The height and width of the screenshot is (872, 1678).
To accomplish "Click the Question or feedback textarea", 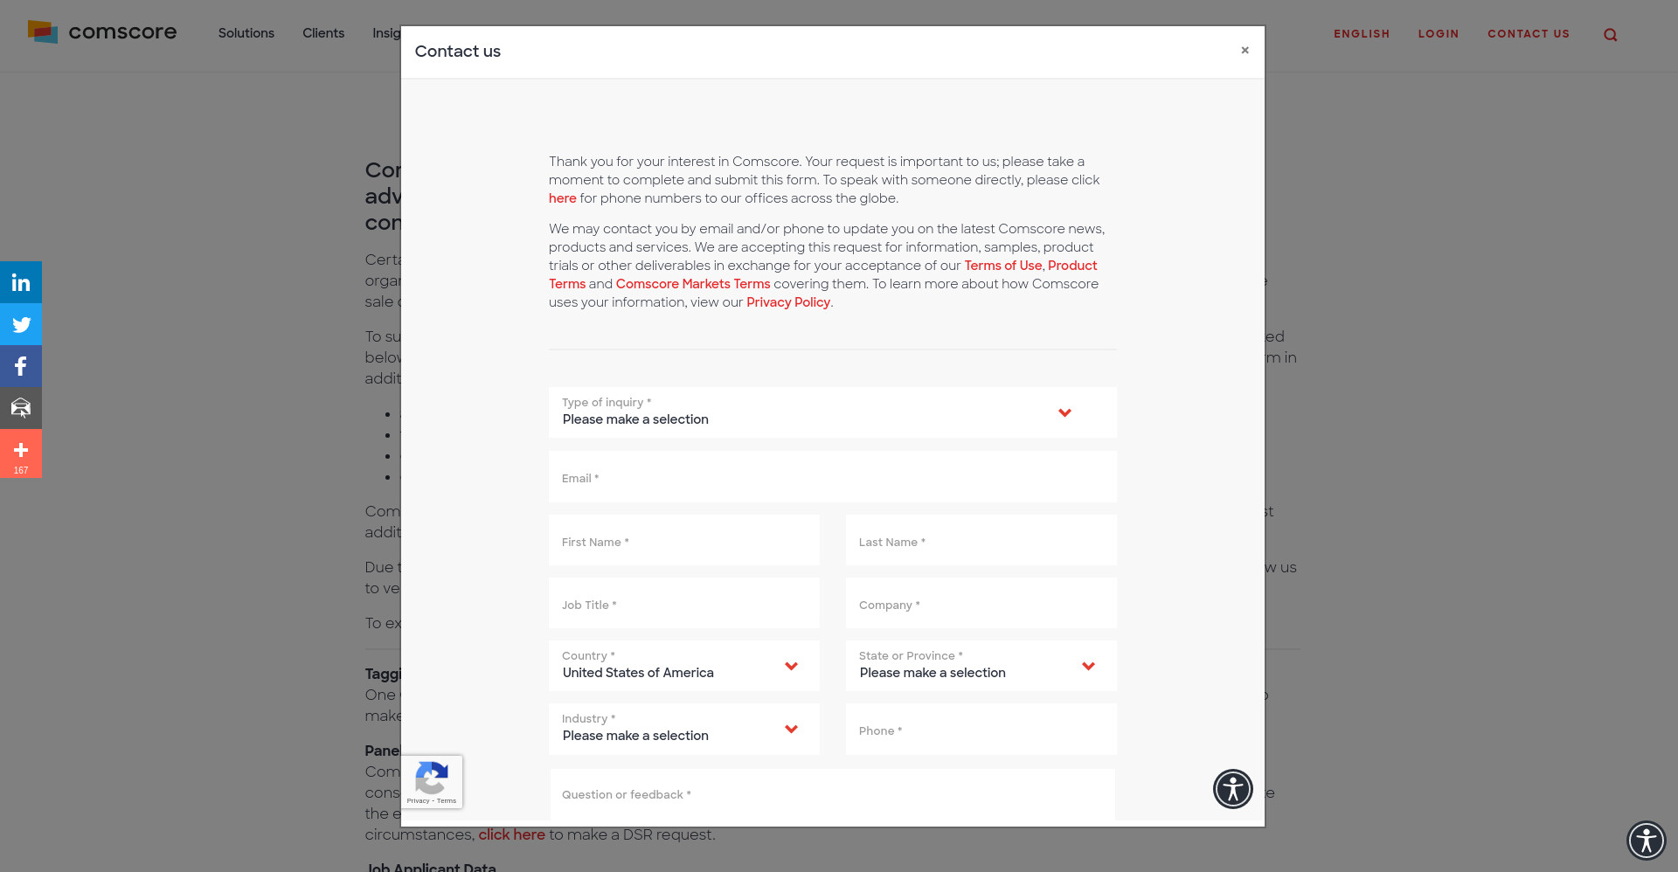I will point(832,795).
